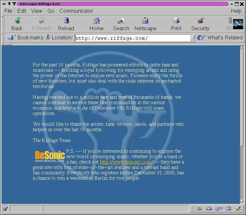Open the Security info button
246x215 pixels.
click(200, 24)
